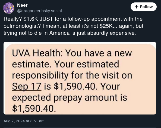Click the word Follow on the button
The height and width of the screenshot is (128, 161).
pos(146,7)
